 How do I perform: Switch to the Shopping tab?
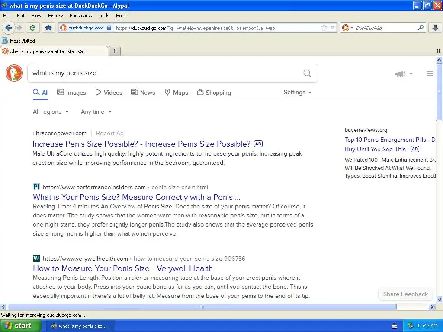[214, 93]
